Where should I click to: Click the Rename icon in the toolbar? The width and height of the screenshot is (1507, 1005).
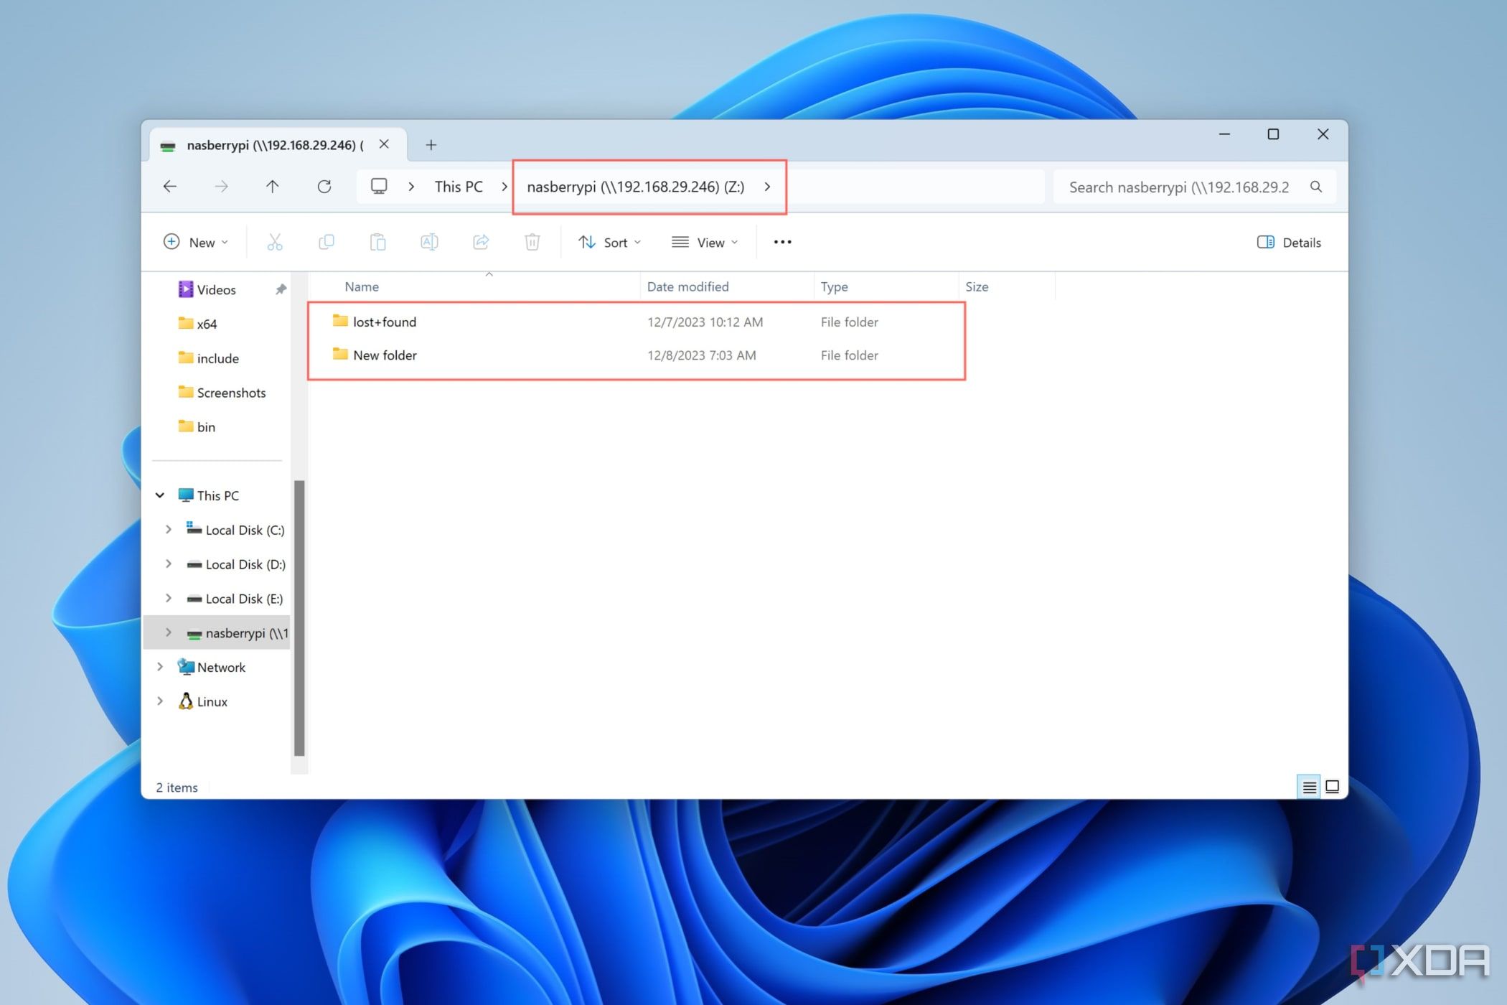click(x=429, y=241)
